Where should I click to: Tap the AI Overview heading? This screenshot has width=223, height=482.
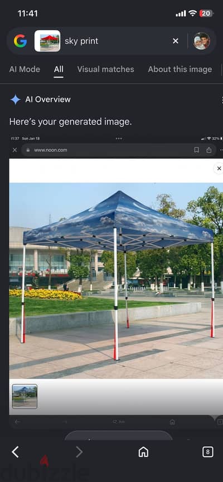pyautogui.click(x=48, y=99)
